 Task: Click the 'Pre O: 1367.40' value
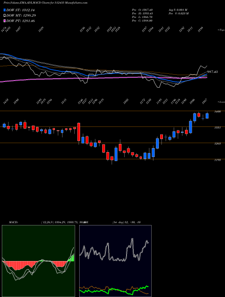click(x=142, y=10)
